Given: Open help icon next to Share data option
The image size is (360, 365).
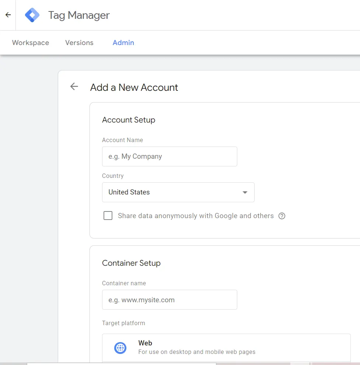Looking at the screenshot, I should coord(282,216).
